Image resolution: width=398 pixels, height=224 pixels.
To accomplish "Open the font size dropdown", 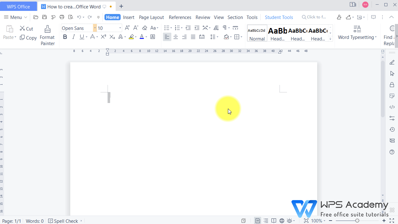I will tap(120, 28).
